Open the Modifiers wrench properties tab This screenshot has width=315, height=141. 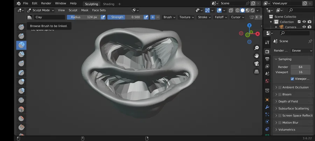(267, 107)
